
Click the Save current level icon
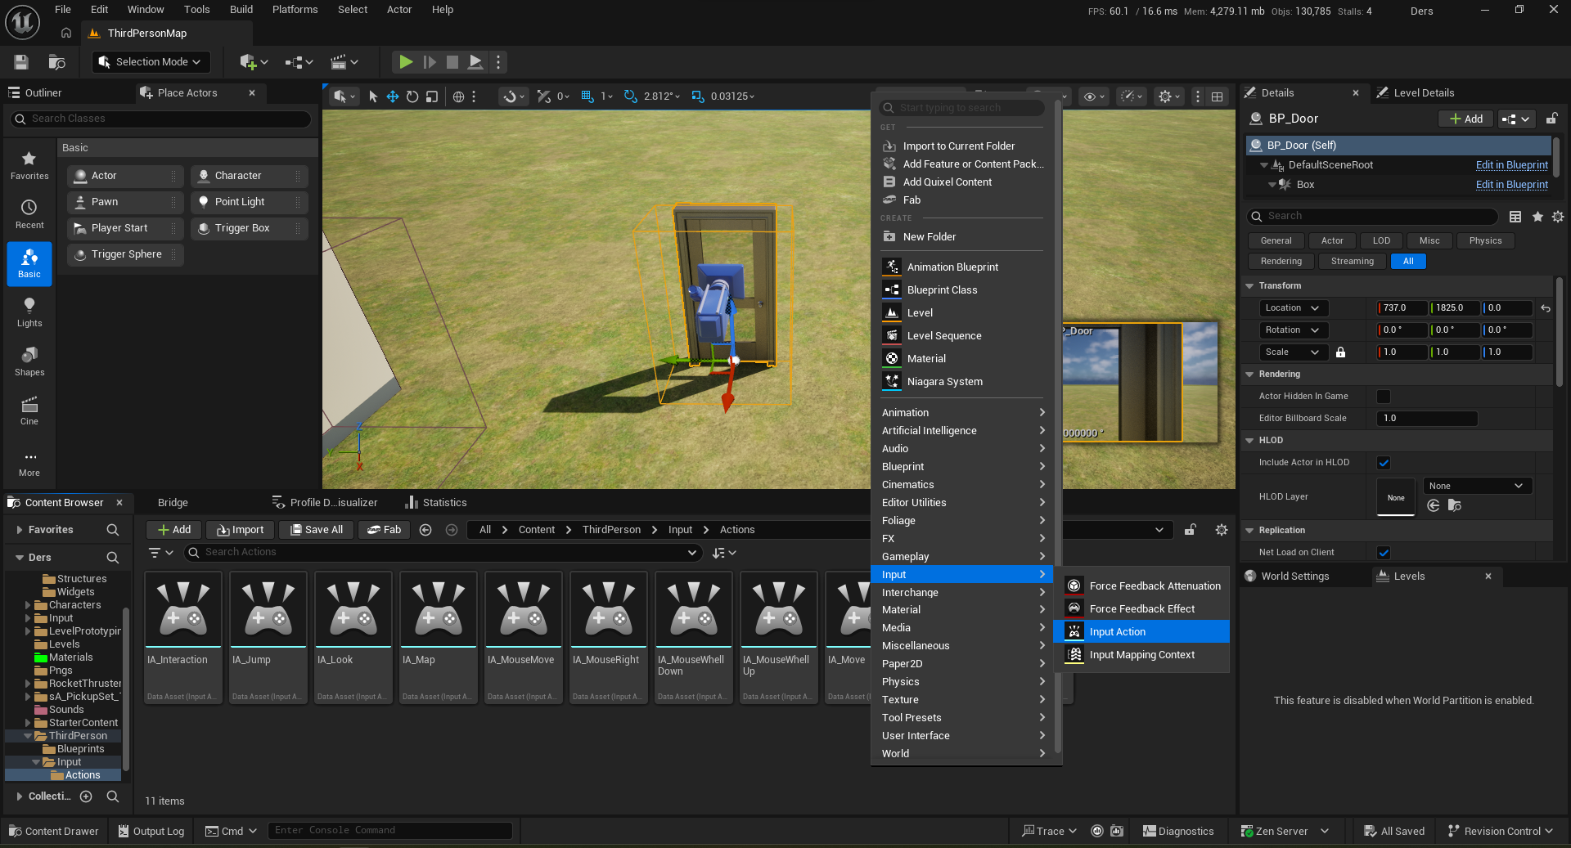click(21, 62)
